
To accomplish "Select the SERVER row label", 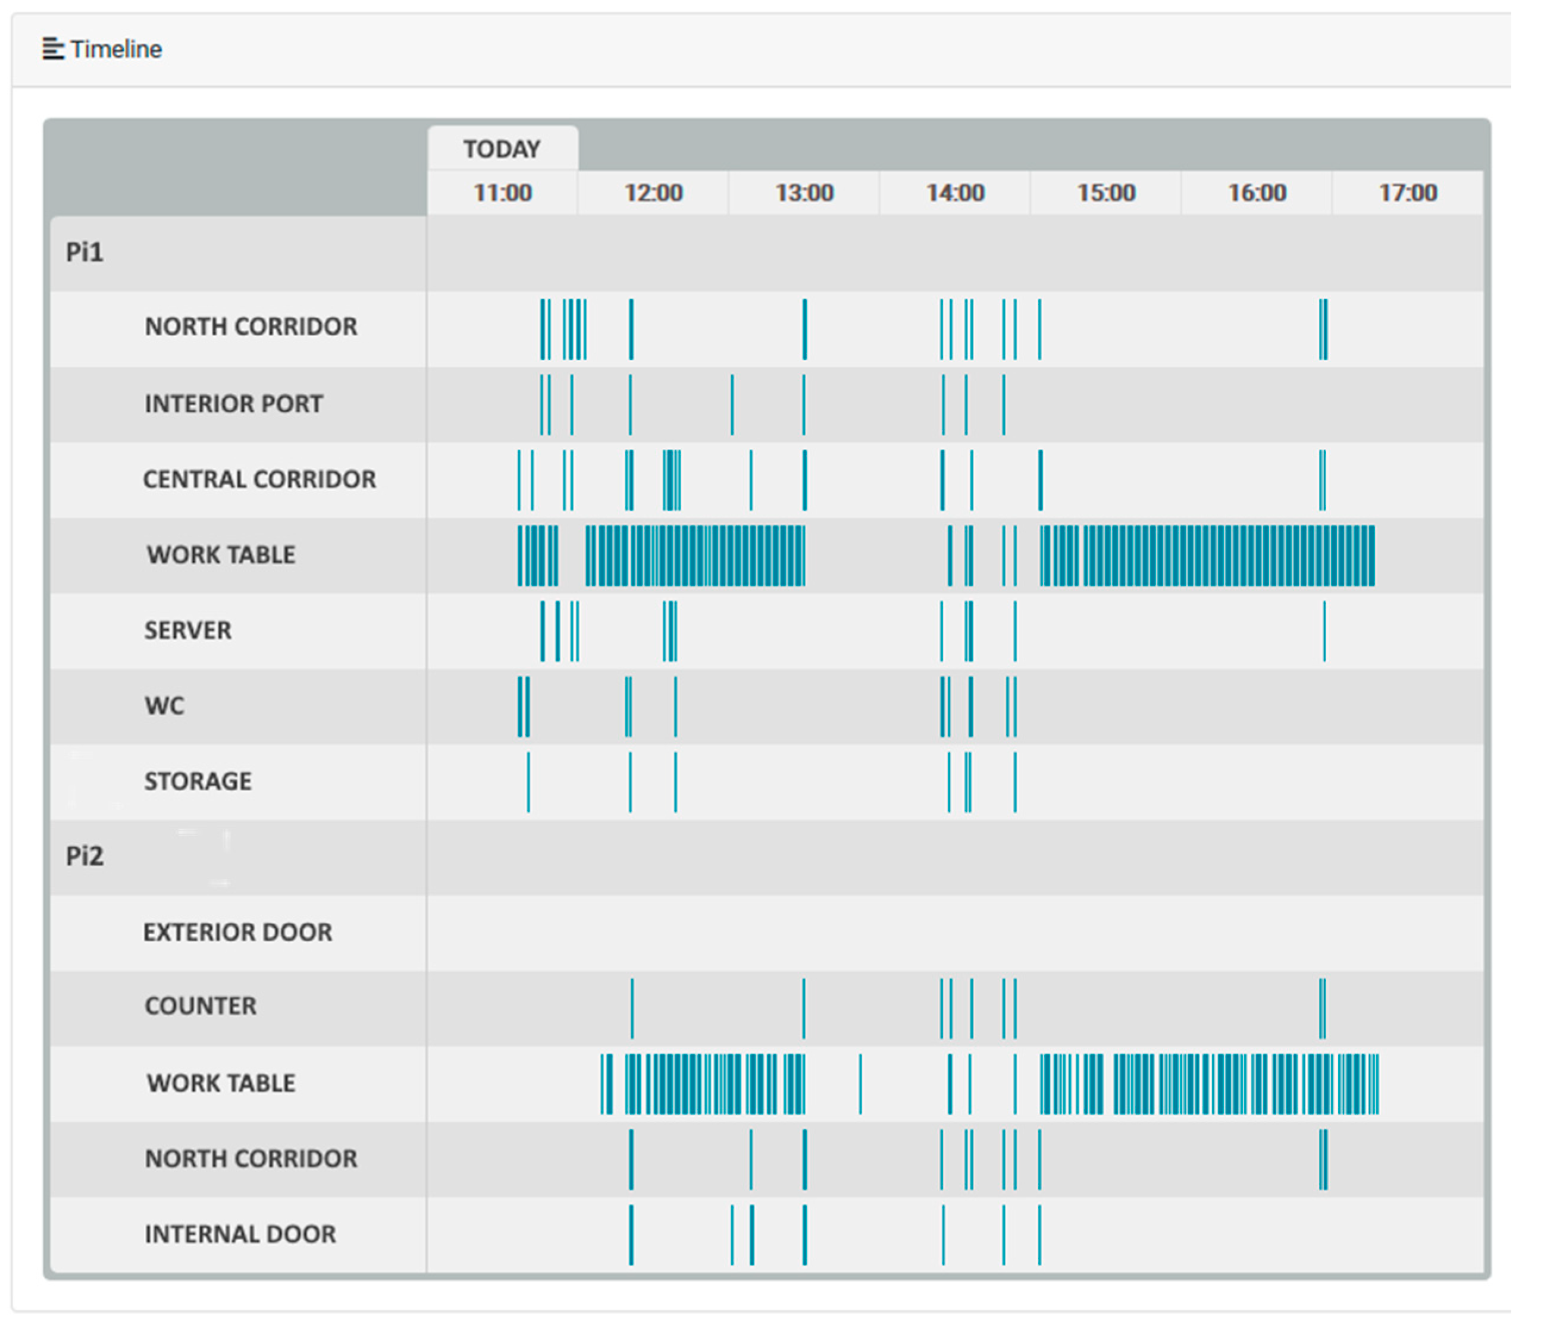I will [x=187, y=630].
